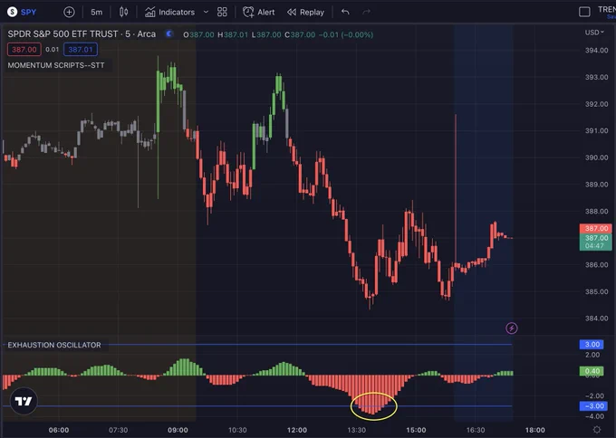Viewport: 616px width, 438px height.
Task: Open the Indicators menu
Action: [x=169, y=12]
